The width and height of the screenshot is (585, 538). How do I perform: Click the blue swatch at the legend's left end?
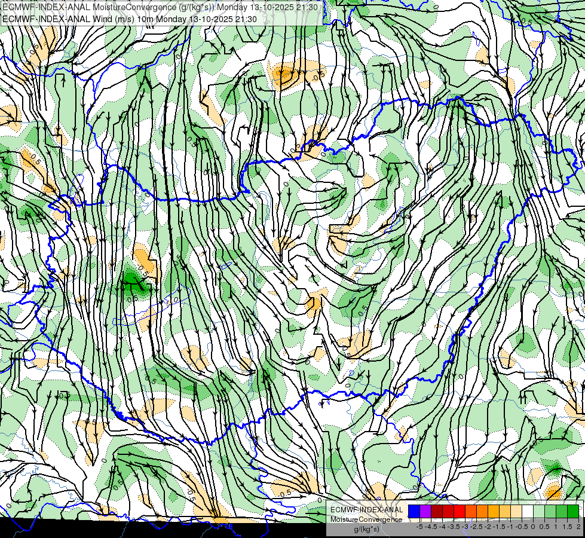414,512
